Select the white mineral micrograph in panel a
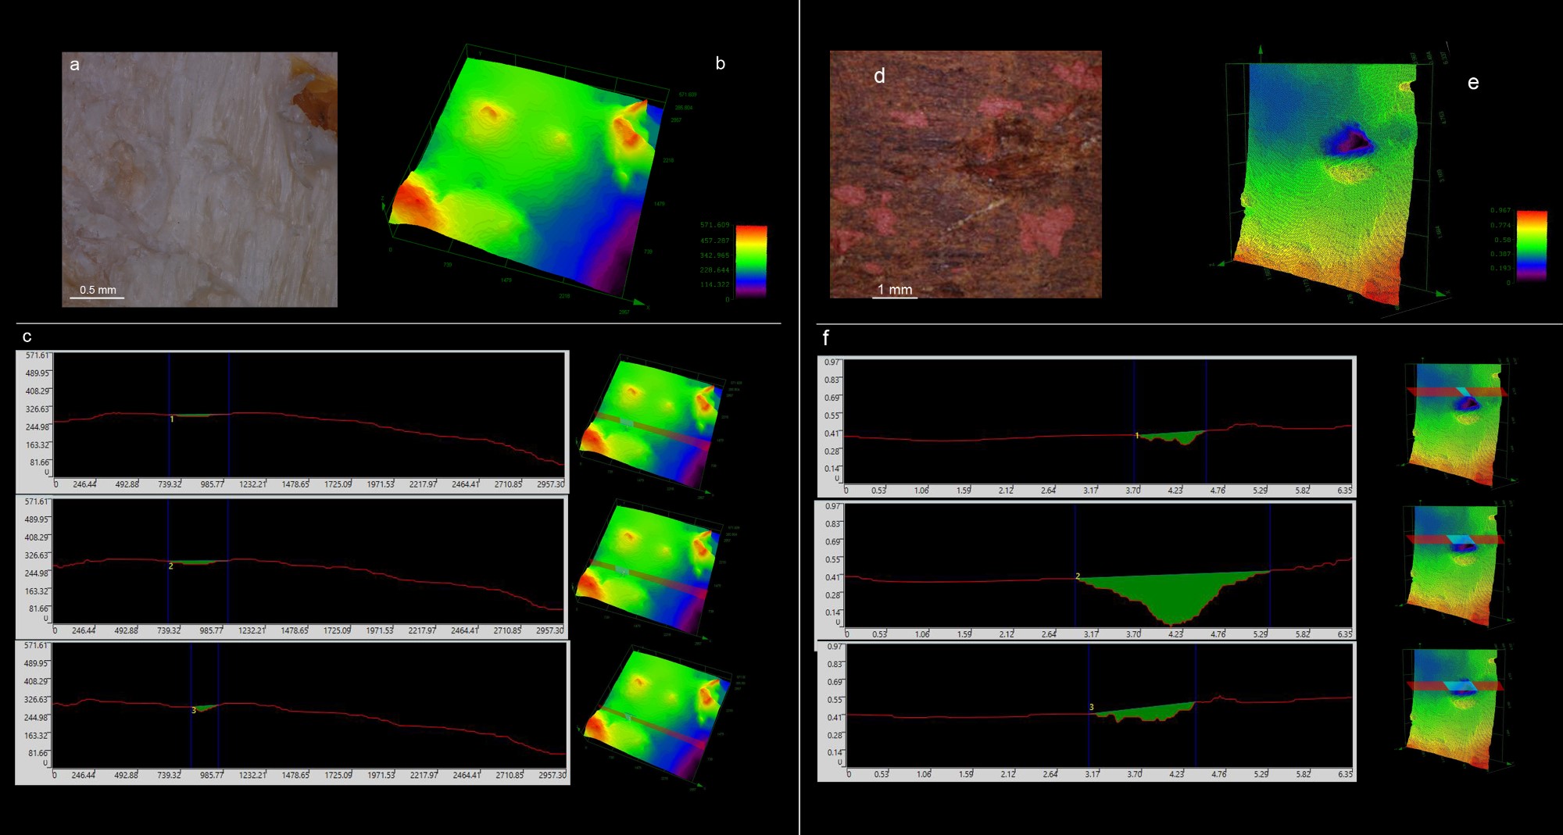 point(199,179)
